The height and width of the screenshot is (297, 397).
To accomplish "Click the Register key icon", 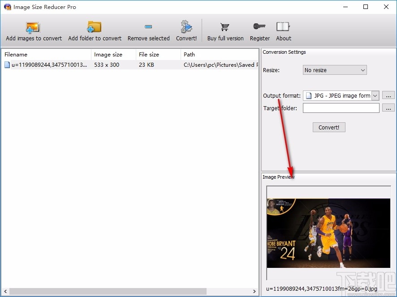I will point(259,27).
